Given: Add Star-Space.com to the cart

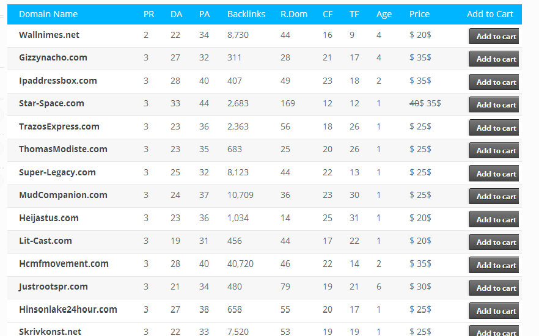Looking at the screenshot, I should pos(494,105).
